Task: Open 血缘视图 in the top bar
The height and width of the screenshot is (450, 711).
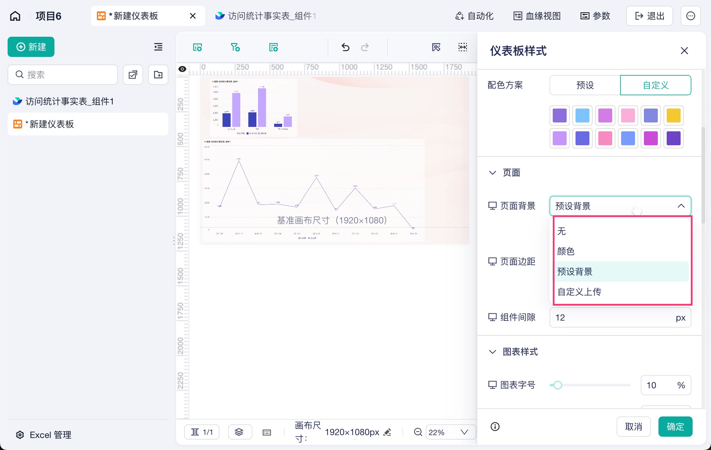Action: coord(537,16)
